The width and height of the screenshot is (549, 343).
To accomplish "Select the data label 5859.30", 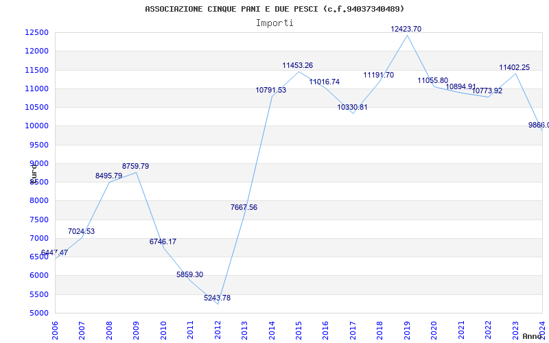I will pyautogui.click(x=190, y=275).
